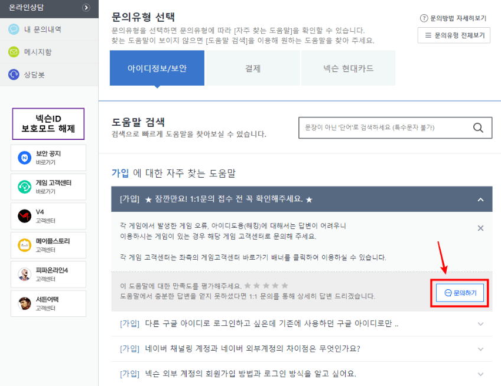Click the hamburger icon in 문의유형 전체보기
Image resolution: width=501 pixels, height=386 pixels.
(428, 35)
